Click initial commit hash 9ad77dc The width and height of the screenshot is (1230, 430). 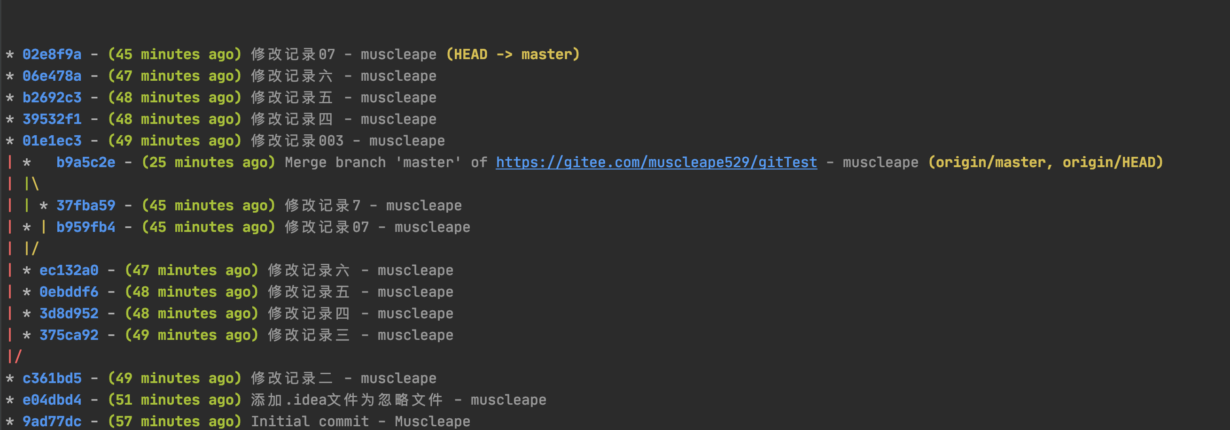tap(52, 422)
